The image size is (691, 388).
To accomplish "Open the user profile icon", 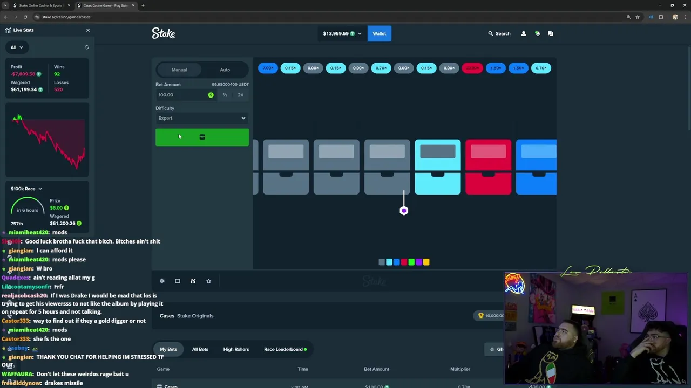I will click(523, 33).
